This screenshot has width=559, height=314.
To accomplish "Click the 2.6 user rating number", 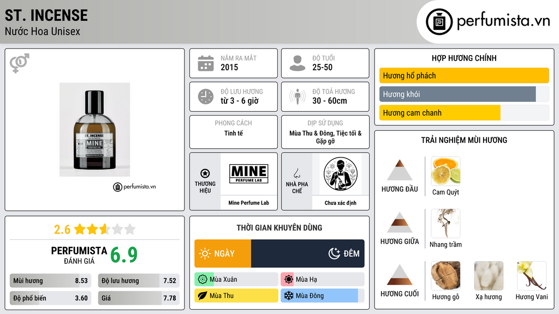I will (x=62, y=230).
